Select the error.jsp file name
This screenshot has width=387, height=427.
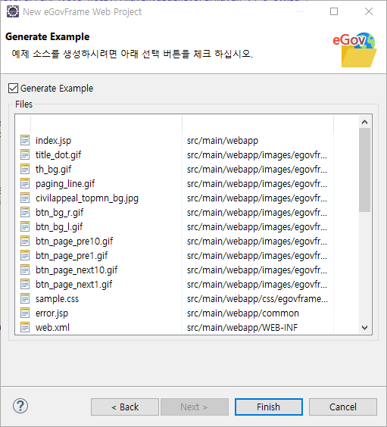(x=51, y=313)
